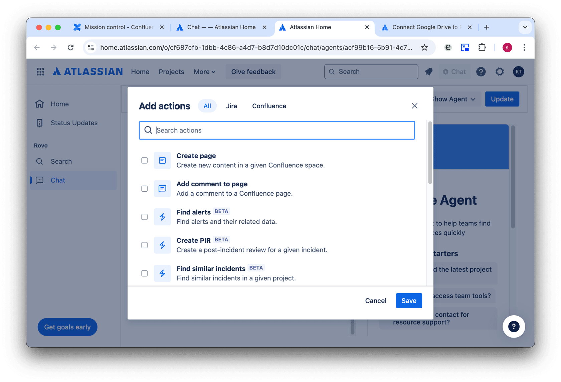Switch to the Jira actions tab
561x382 pixels.
(231, 106)
